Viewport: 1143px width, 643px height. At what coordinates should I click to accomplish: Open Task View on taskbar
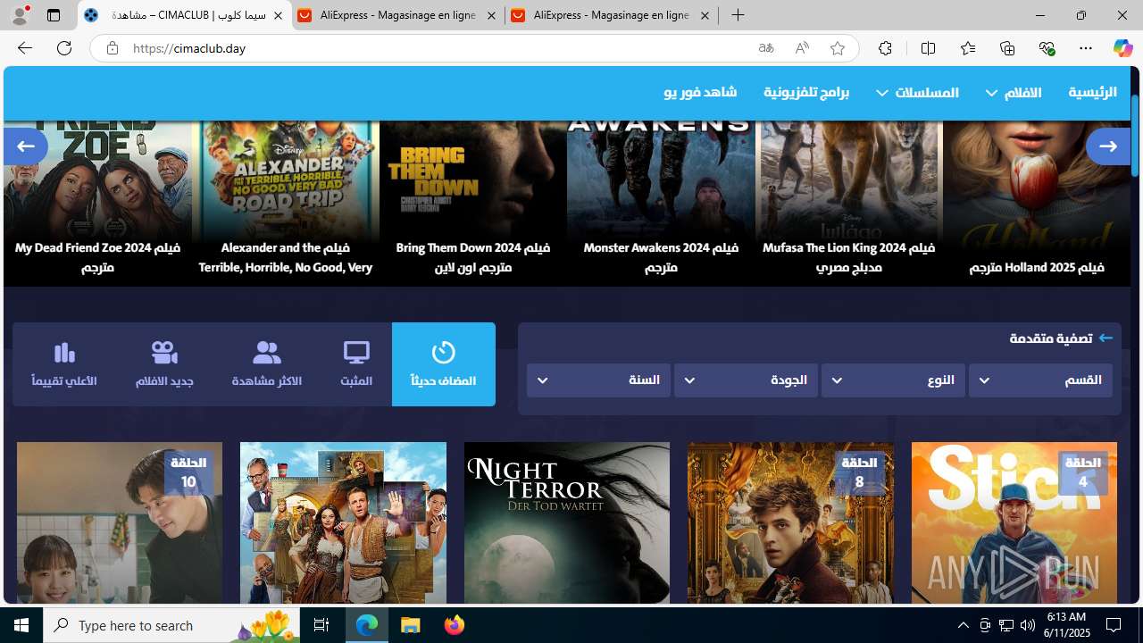[x=321, y=625]
